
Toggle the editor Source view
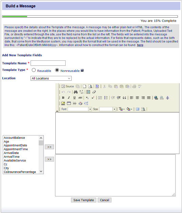tap(68, 86)
